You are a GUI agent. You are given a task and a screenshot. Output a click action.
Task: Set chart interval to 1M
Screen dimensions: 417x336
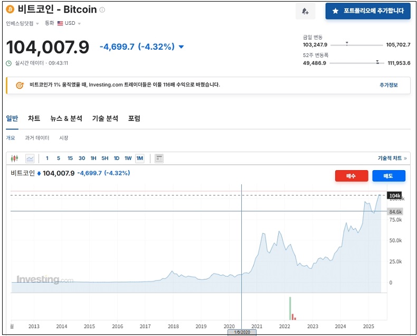[x=140, y=158]
